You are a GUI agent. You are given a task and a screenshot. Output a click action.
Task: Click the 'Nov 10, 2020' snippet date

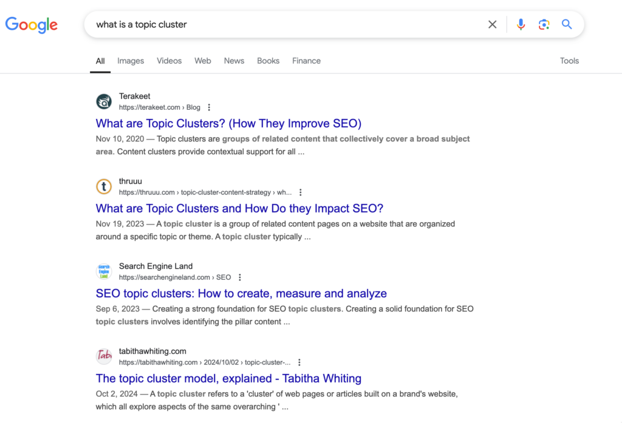[120, 139]
